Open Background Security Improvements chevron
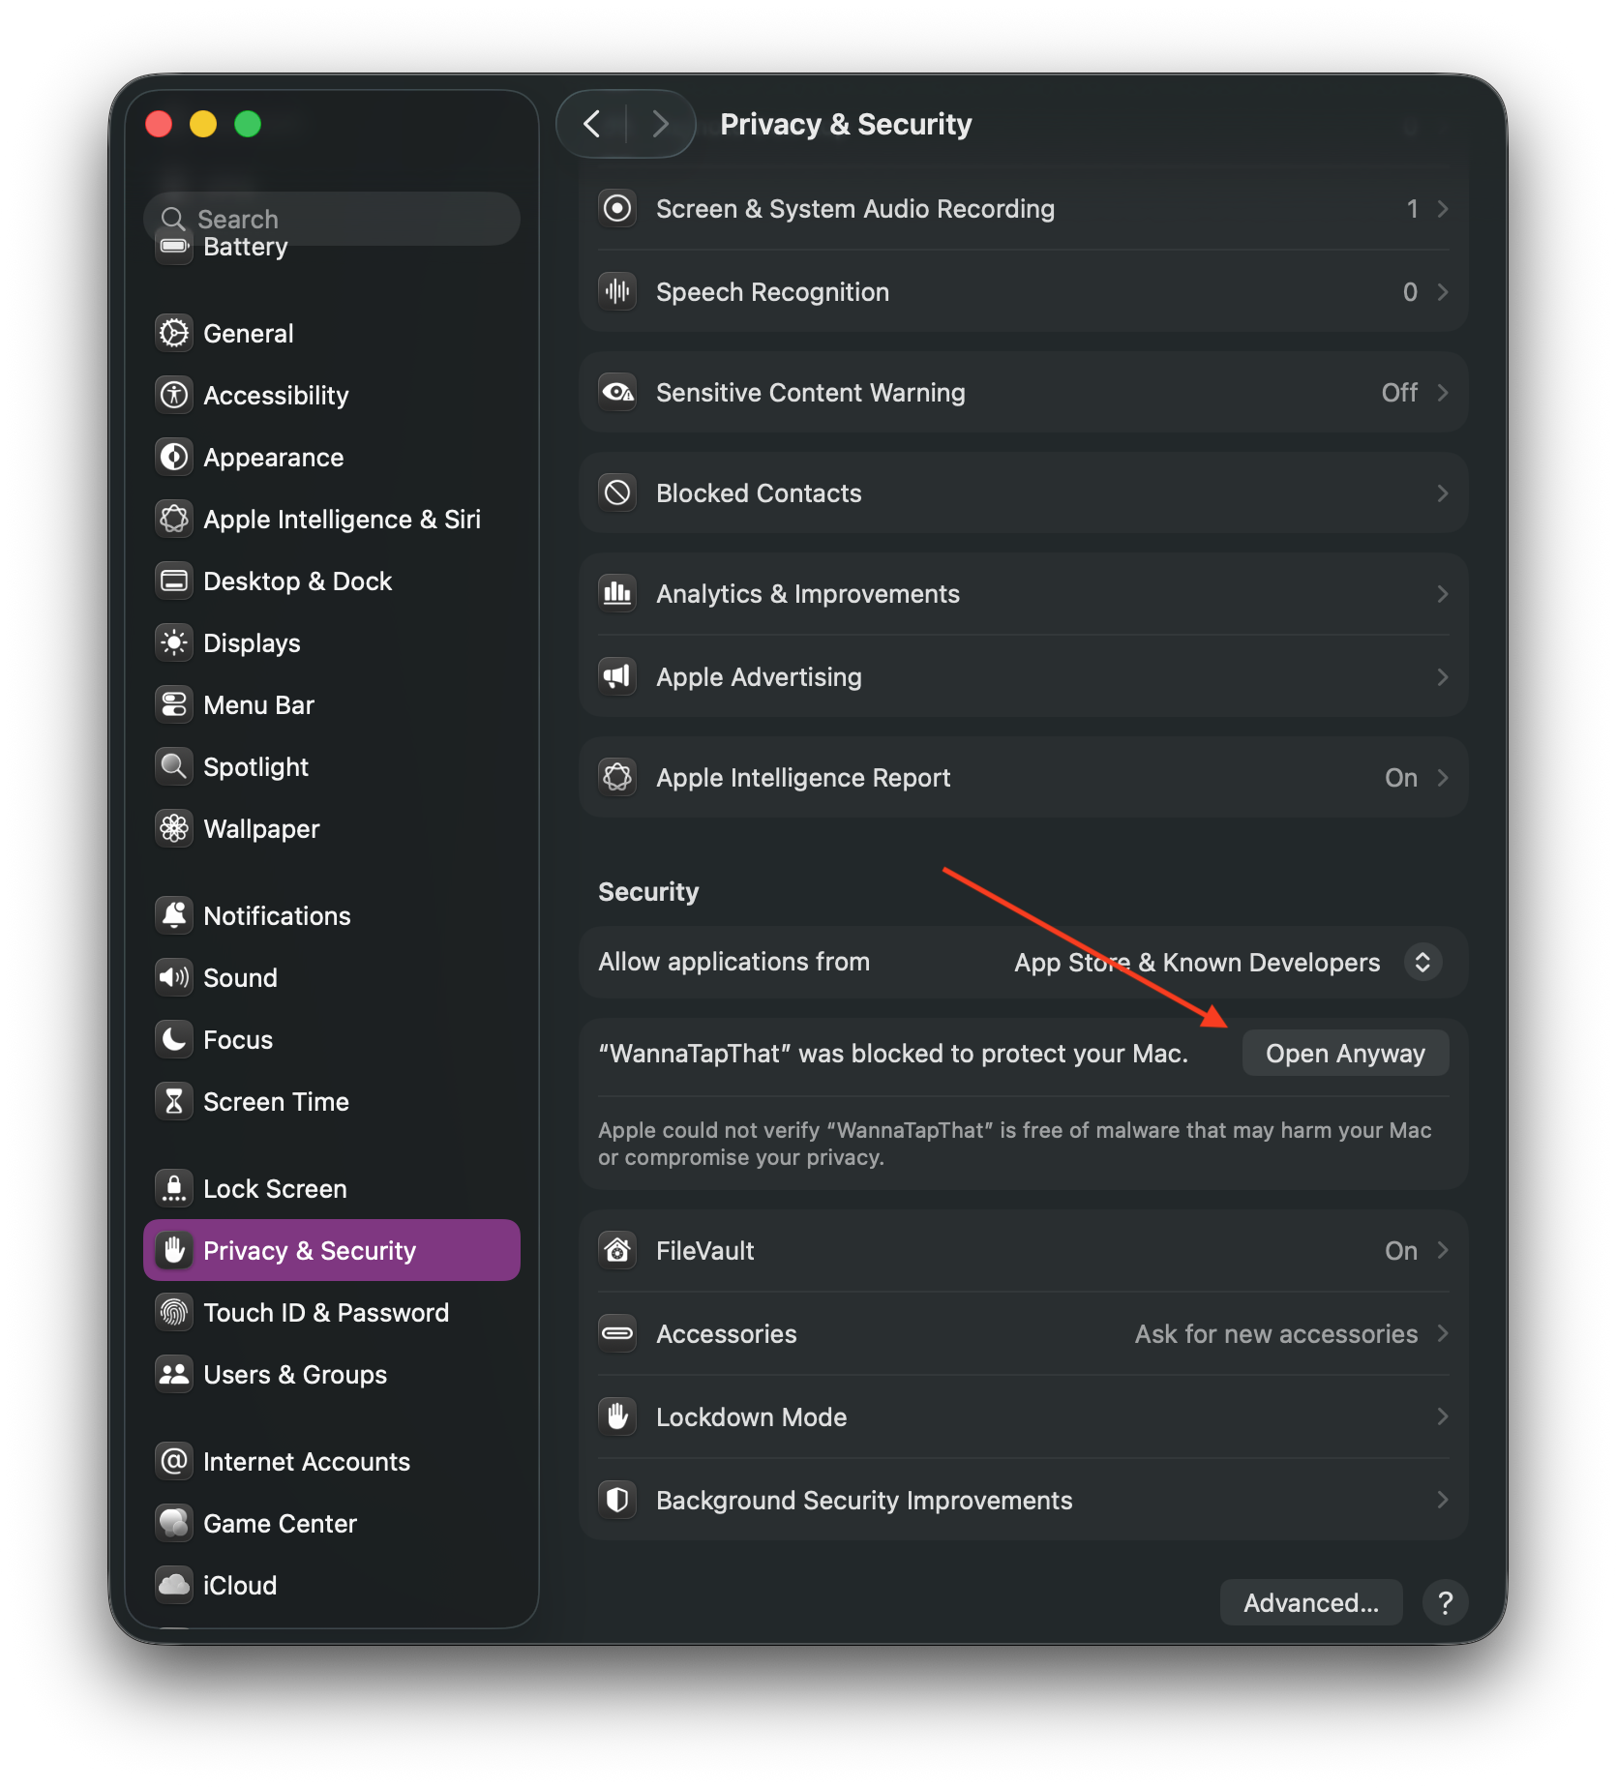Viewport: 1616px width, 1788px height. [x=1443, y=1500]
